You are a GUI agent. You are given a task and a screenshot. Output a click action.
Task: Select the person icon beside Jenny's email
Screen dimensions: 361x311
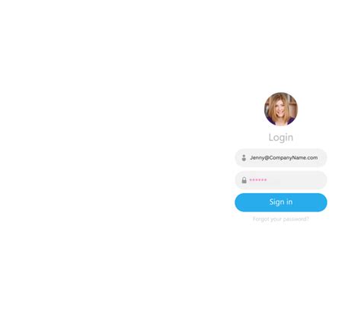coord(244,157)
